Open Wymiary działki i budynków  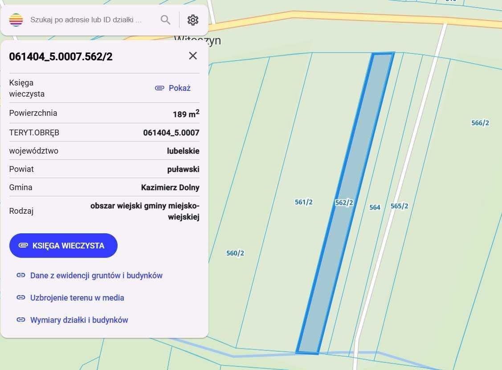click(79, 320)
